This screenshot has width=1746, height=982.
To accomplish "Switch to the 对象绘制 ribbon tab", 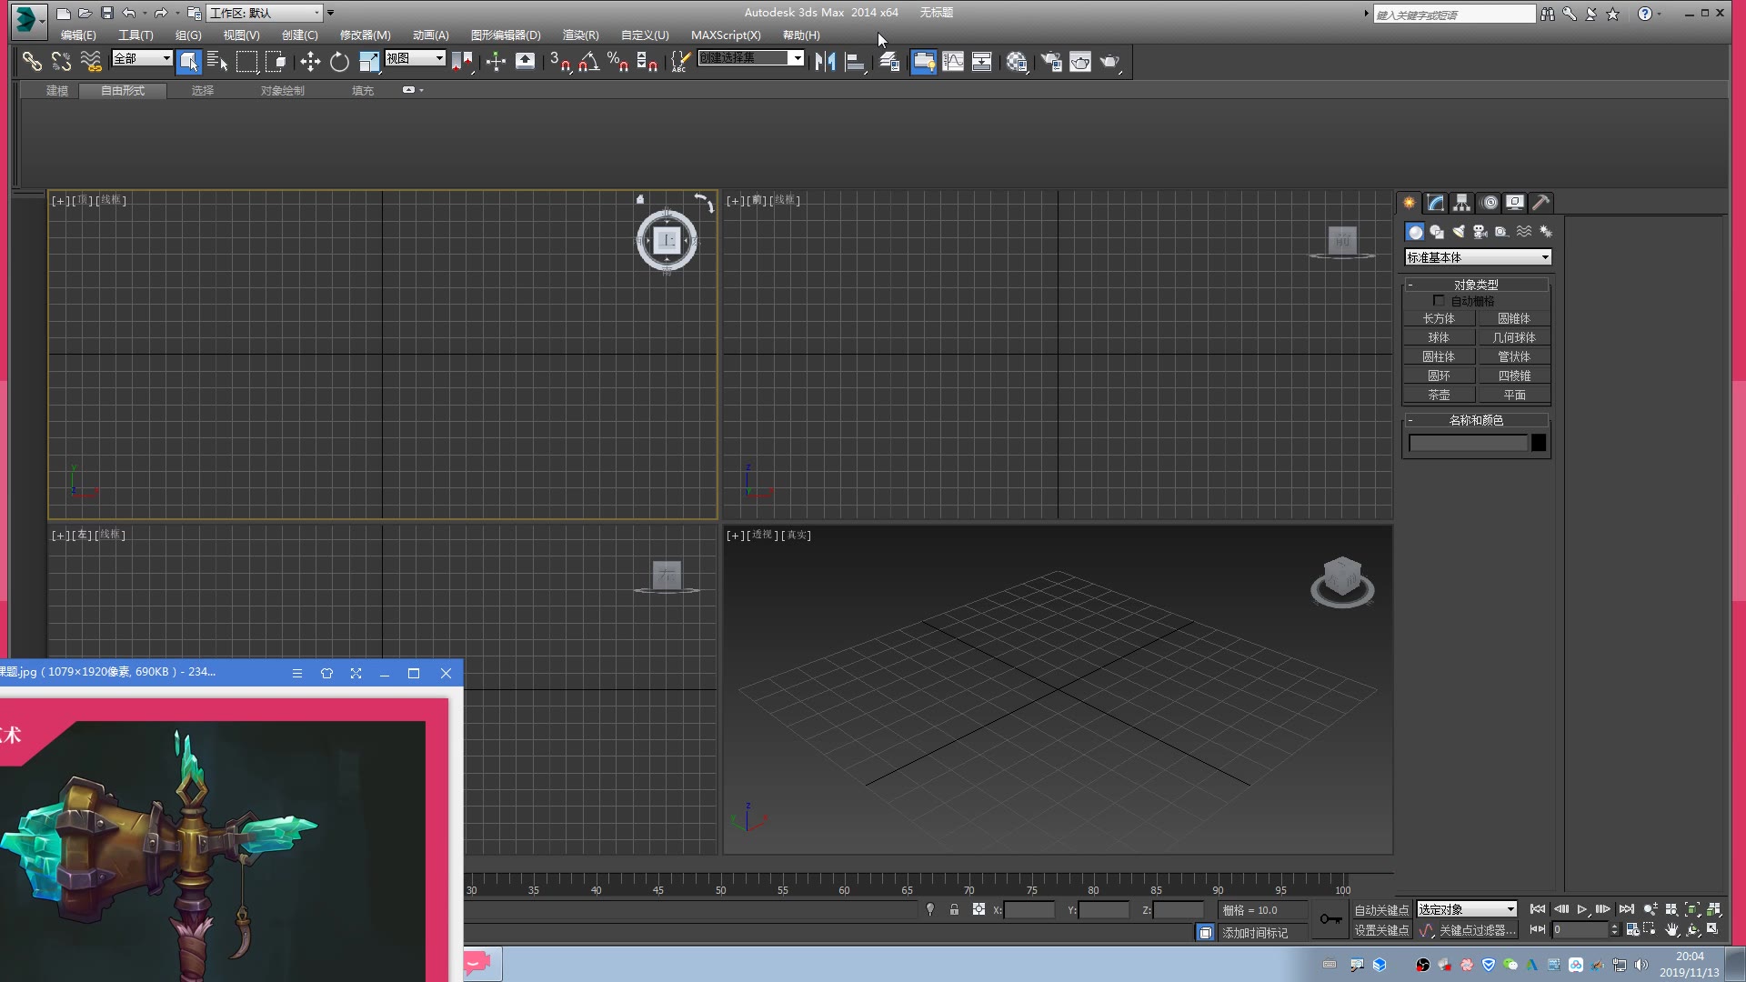I will point(282,91).
